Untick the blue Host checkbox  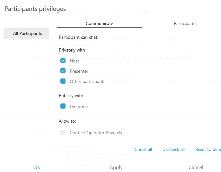coord(63,61)
